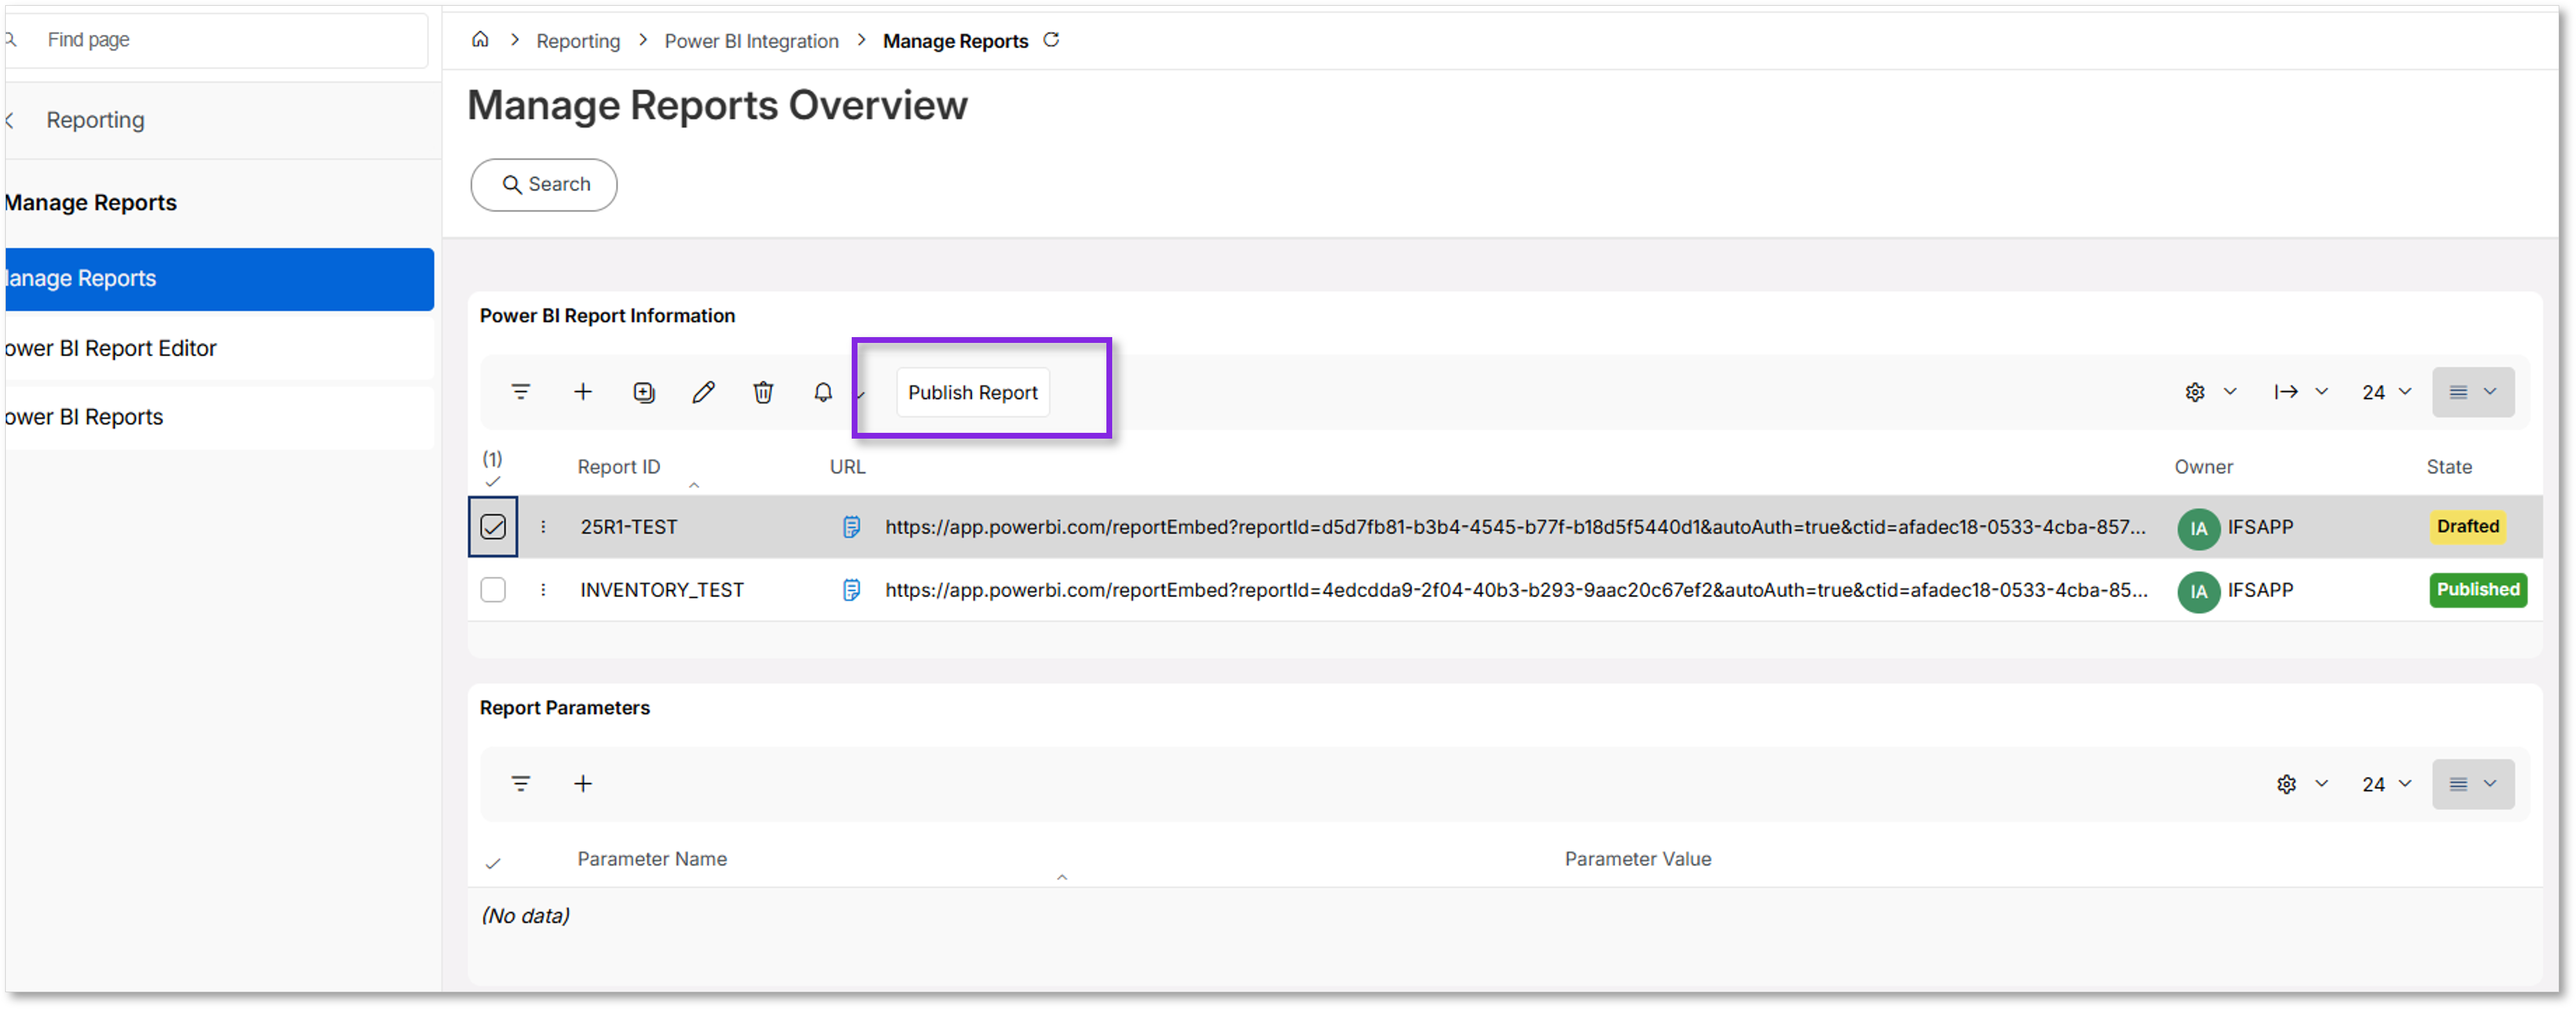
Task: Check the INVENTORY_TEST row checkbox
Action: point(492,590)
